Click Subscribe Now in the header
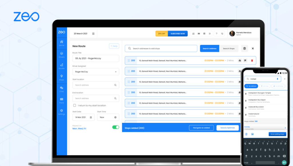 pos(177,33)
